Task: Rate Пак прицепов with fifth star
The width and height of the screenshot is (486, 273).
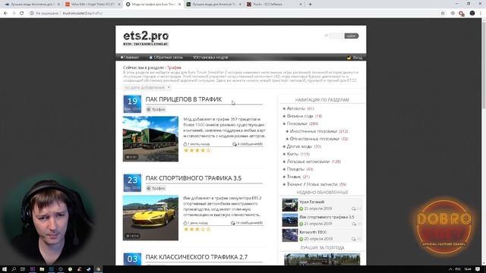Action: click(x=208, y=150)
